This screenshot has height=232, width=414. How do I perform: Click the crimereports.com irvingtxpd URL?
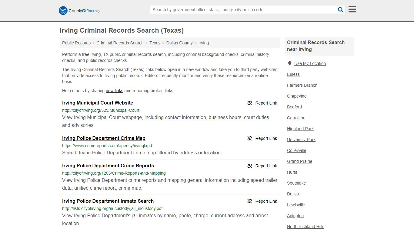(x=107, y=146)
